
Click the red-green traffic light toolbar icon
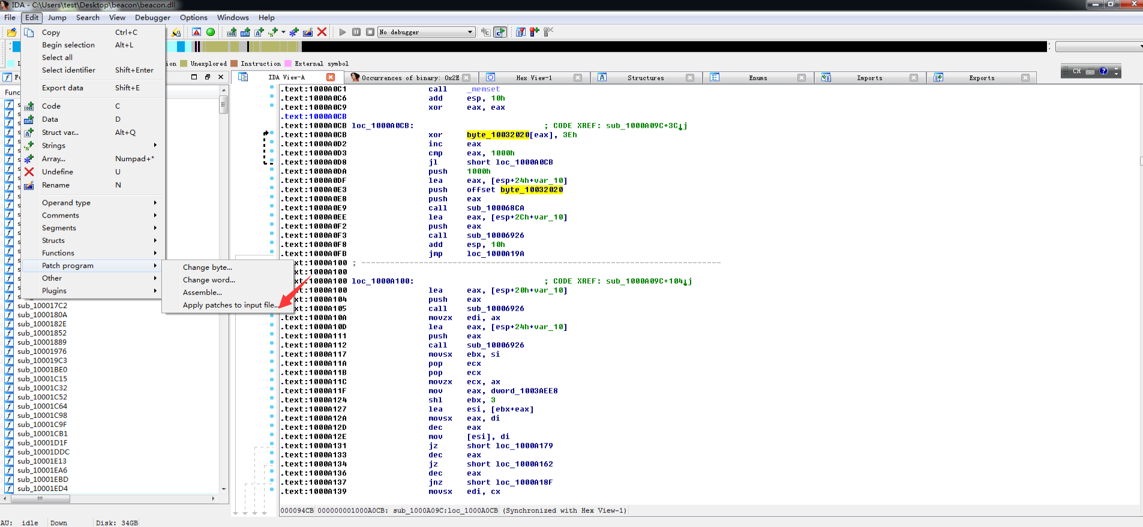point(535,32)
